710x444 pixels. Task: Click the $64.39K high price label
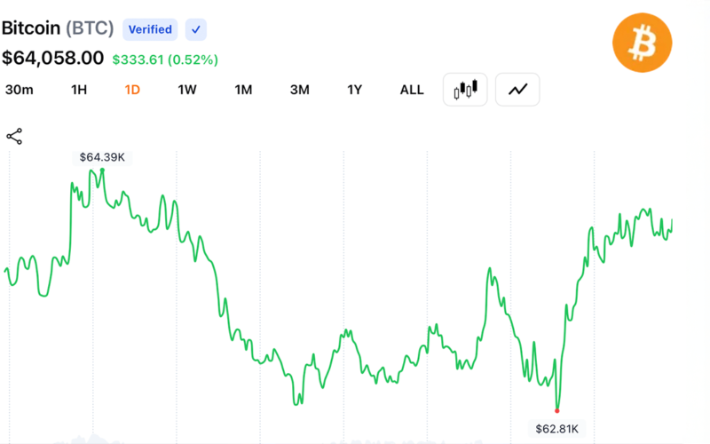coord(102,157)
